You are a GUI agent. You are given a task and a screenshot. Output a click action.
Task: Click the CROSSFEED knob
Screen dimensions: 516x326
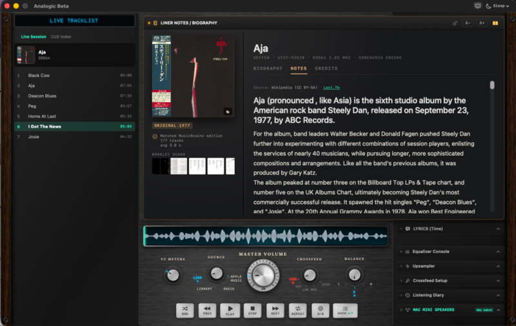(x=310, y=275)
